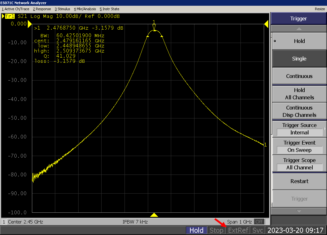Click the left yellow reference level arrow

pyautogui.click(x=30, y=24)
